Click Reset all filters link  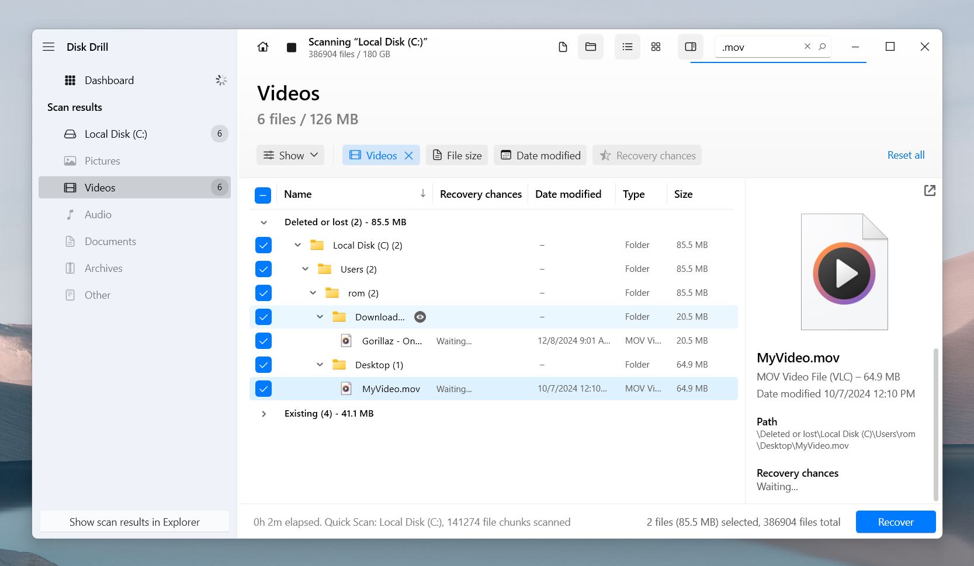tap(906, 155)
